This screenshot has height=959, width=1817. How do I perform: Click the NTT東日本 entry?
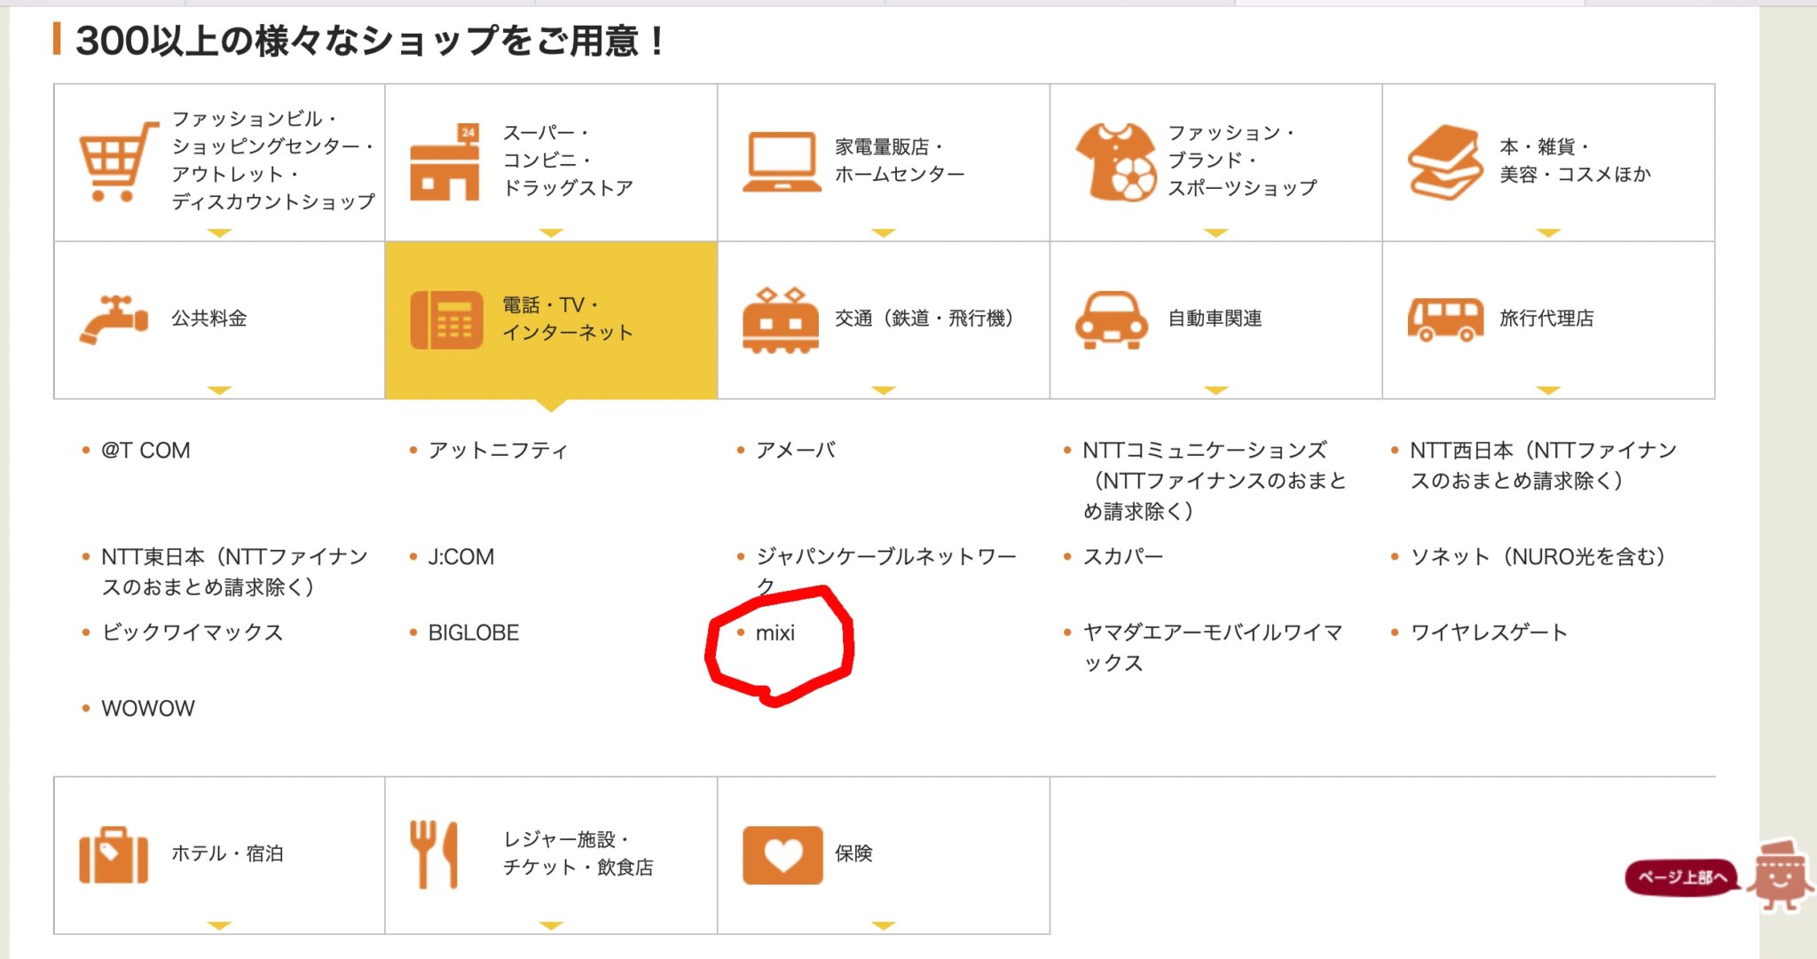click(x=234, y=572)
